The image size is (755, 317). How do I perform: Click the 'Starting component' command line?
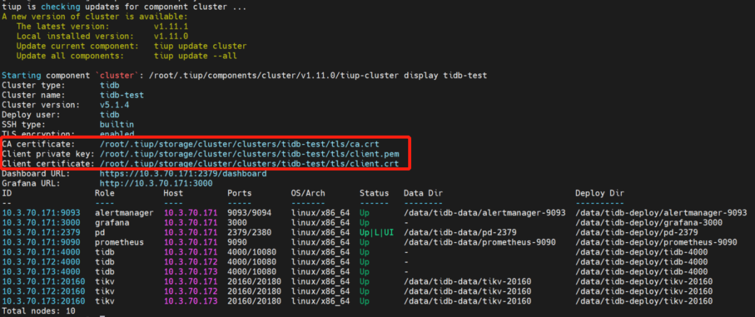[244, 76]
